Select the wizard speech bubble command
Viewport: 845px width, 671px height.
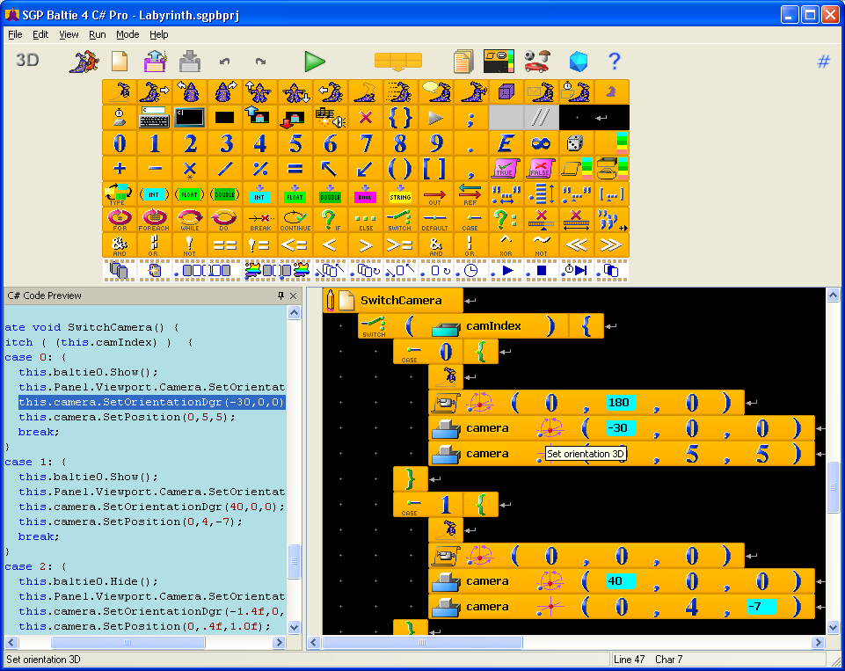(x=436, y=91)
